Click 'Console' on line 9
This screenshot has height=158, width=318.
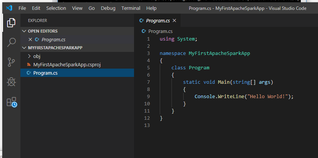(205, 97)
